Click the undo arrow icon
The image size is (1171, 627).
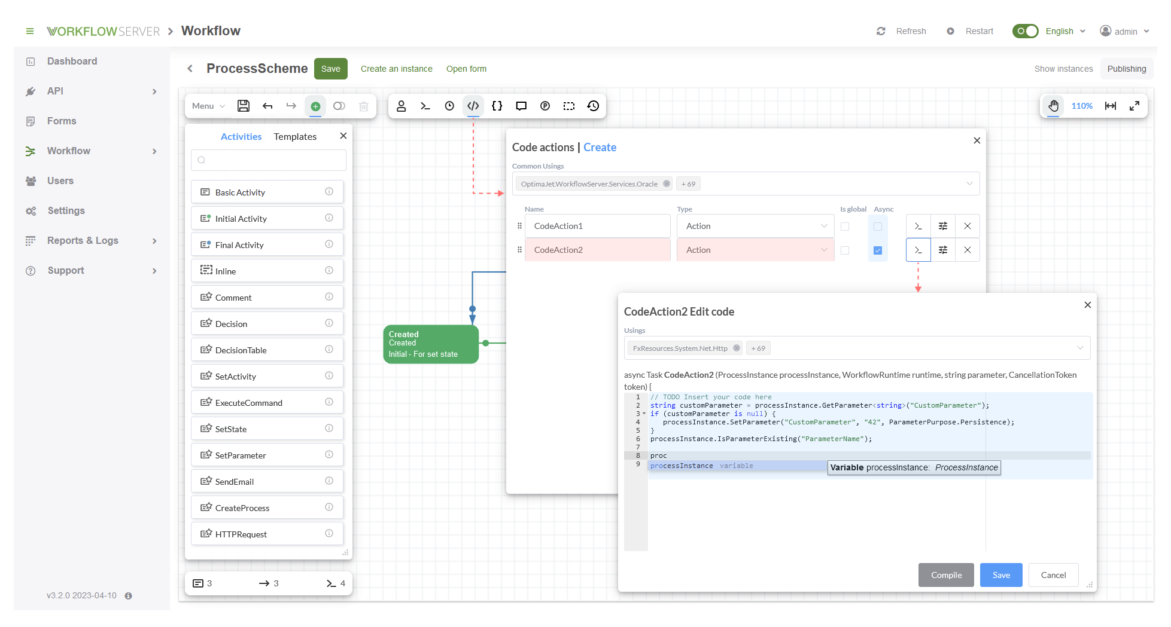pos(267,106)
